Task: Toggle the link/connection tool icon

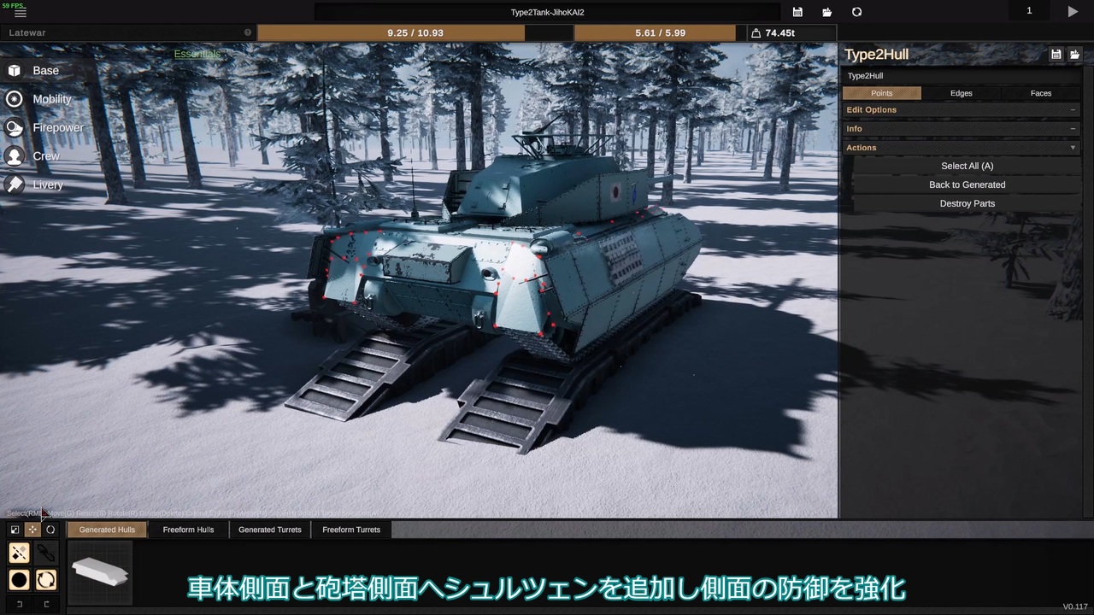Action: click(46, 553)
